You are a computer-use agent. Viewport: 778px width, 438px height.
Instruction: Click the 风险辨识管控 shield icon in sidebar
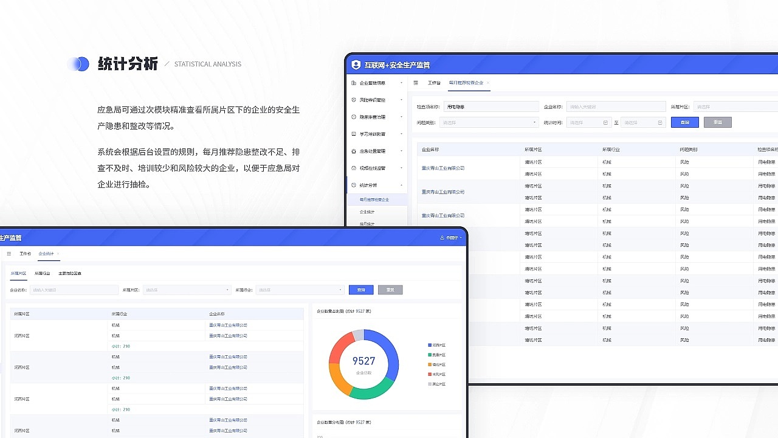tap(354, 100)
